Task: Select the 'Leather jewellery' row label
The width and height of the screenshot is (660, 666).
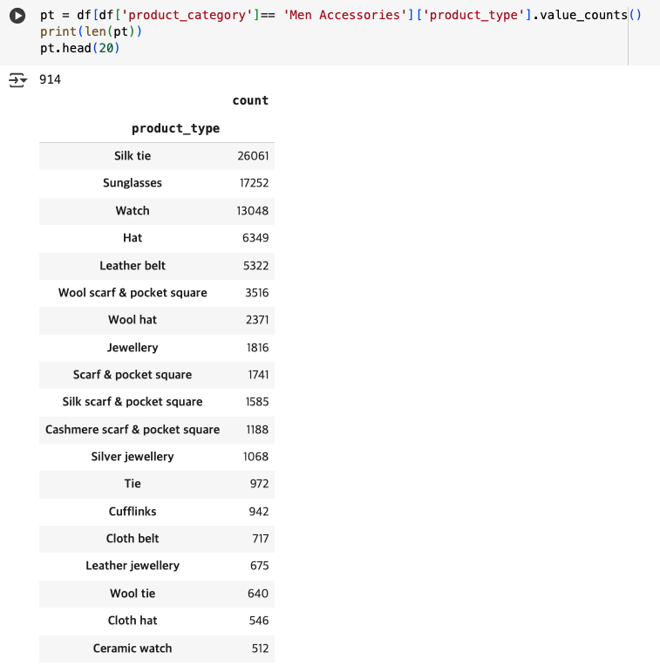Action: (133, 566)
